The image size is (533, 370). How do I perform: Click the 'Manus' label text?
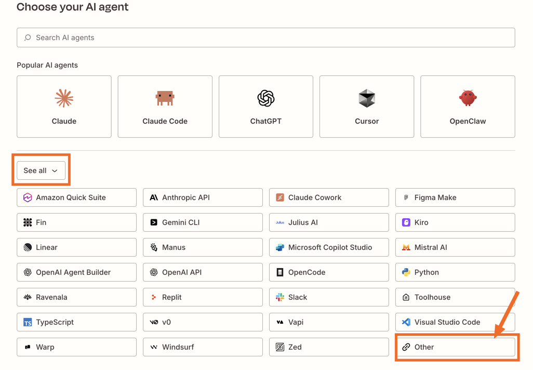pos(174,247)
